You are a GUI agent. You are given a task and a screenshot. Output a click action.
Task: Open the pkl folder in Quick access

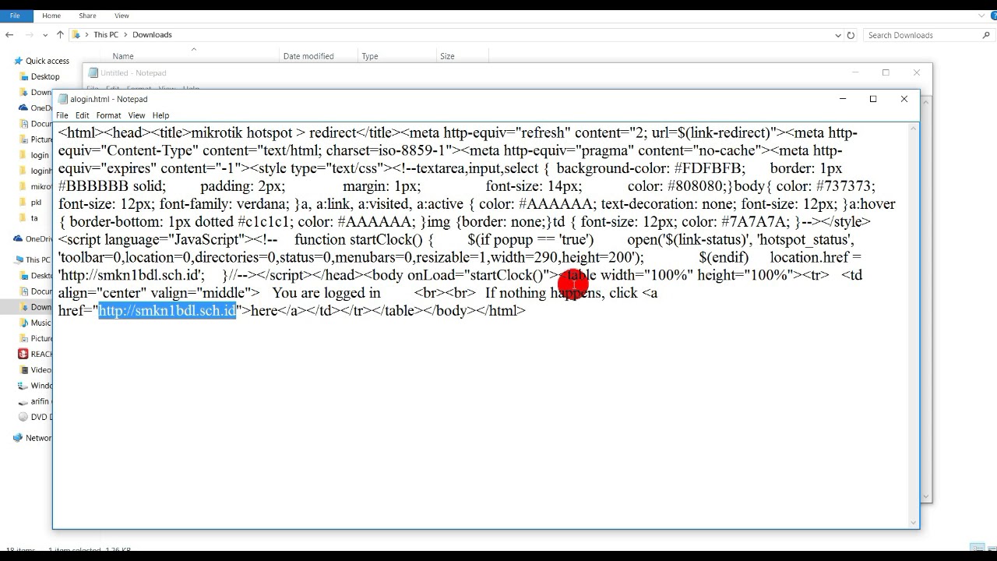tap(36, 203)
